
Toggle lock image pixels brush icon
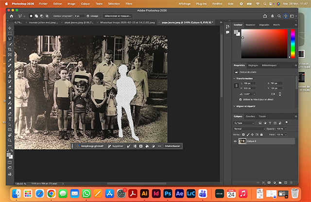tap(248, 135)
